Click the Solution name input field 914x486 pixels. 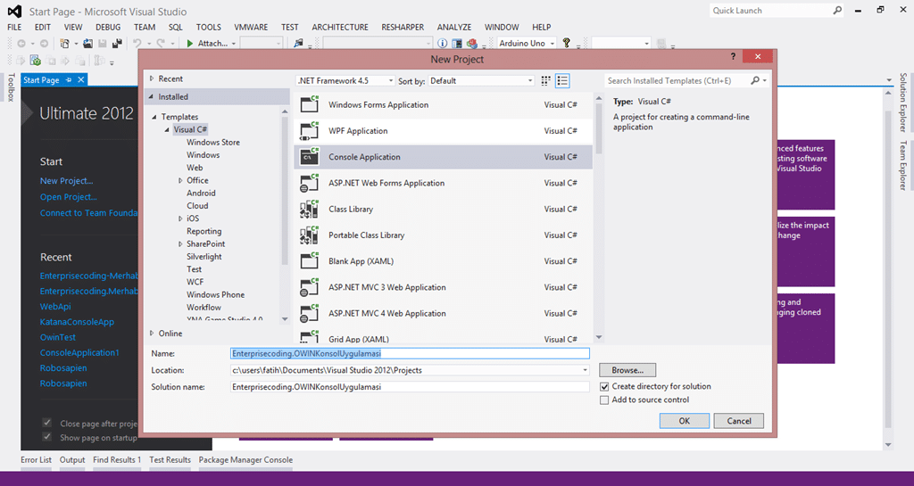point(410,386)
